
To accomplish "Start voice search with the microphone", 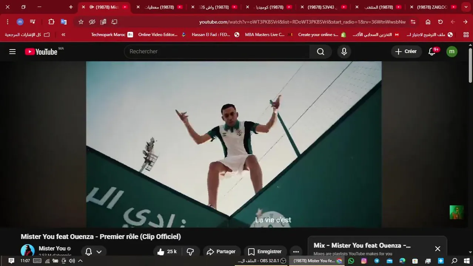I will (x=344, y=52).
